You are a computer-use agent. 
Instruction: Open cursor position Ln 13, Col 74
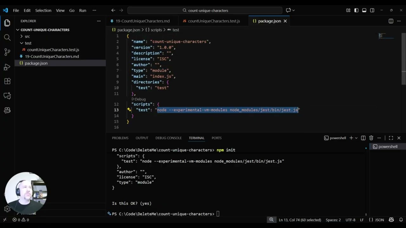pyautogui.click(x=300, y=220)
